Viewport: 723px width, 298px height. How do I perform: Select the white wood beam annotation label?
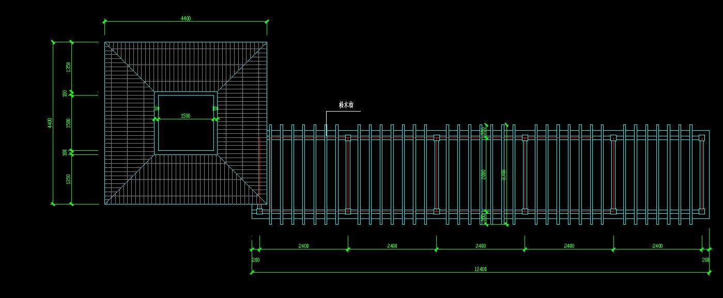click(x=346, y=105)
